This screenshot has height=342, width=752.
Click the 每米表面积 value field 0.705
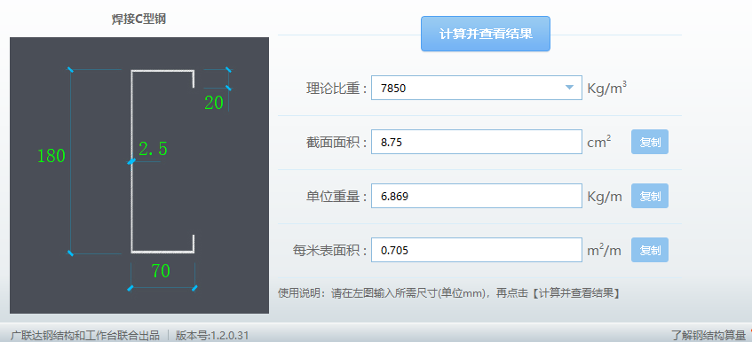coord(477,250)
